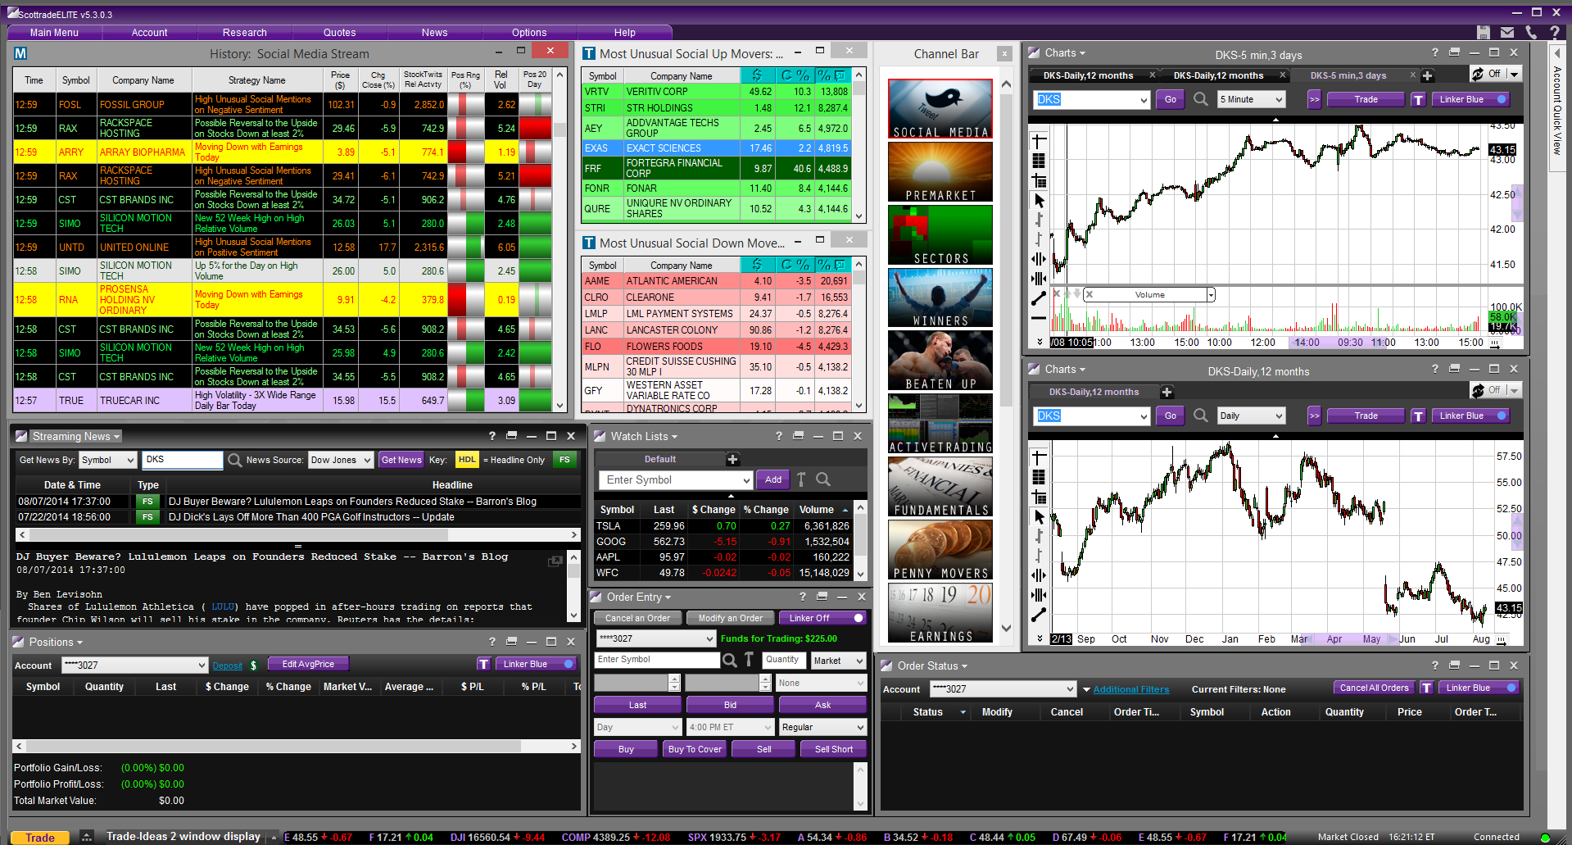
Task: Open the Main Menu
Action: coord(54,33)
